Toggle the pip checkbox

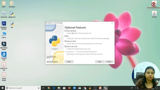point(65,36)
